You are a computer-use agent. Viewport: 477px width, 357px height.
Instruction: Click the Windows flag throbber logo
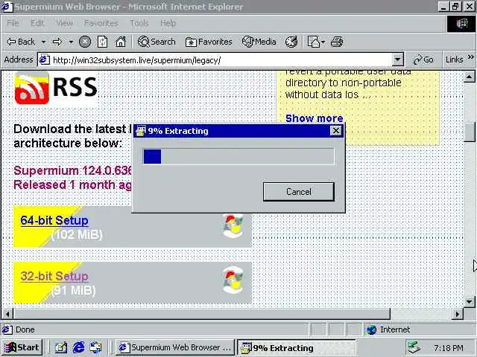(461, 24)
